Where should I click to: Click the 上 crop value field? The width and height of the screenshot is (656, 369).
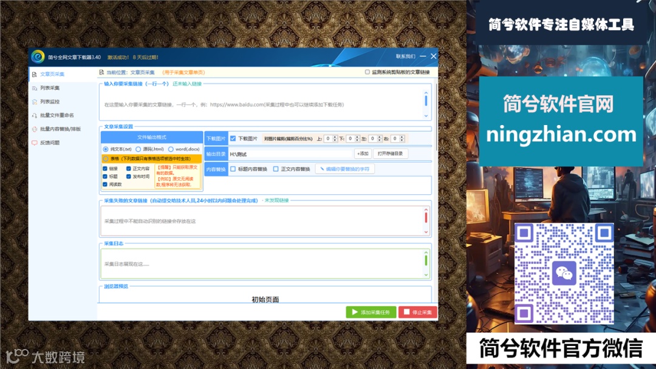coord(329,139)
